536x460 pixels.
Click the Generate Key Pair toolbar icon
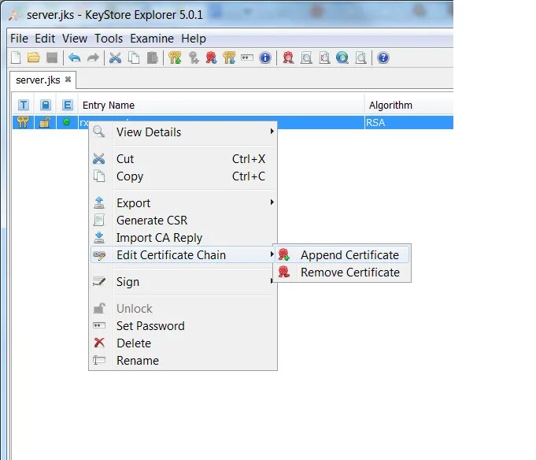point(175,57)
